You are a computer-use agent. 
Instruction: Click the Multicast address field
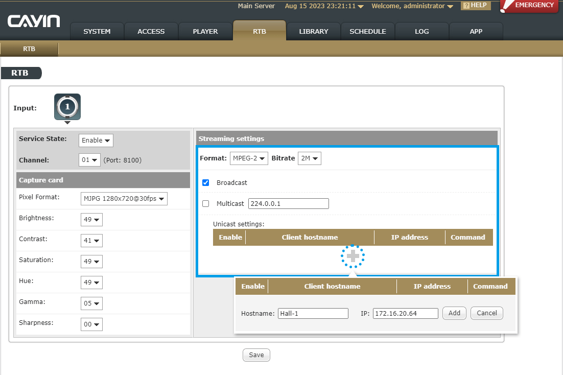[x=288, y=204]
